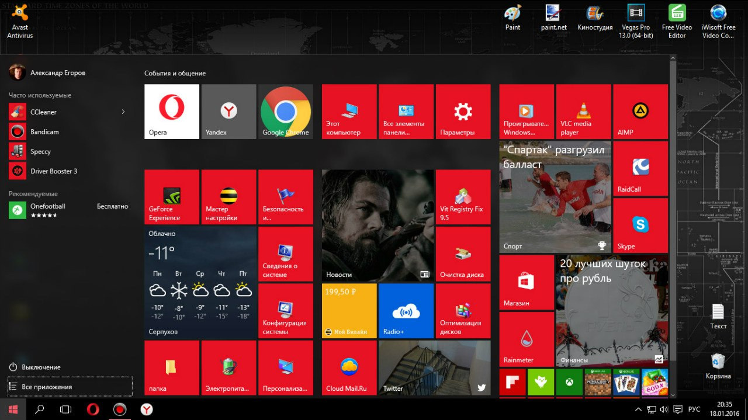Screen dimensions: 748x420
Task: Open the AIMP player tile
Action: [x=640, y=111]
